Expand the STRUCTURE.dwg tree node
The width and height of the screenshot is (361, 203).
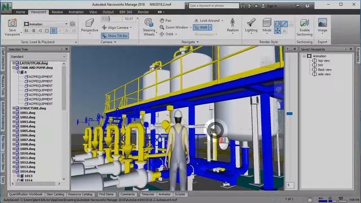[14, 108]
